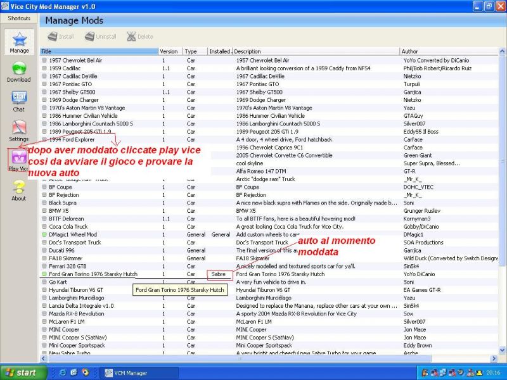Open the Settings section icon

(19, 131)
